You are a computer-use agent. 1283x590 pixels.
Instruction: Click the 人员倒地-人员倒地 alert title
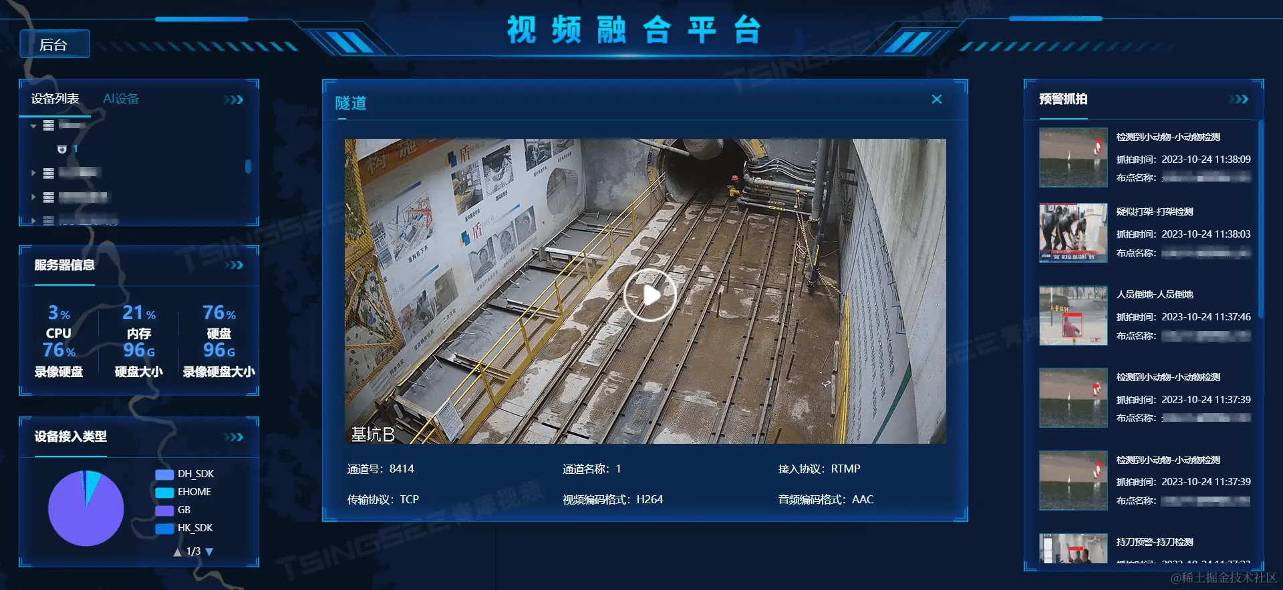point(1155,294)
